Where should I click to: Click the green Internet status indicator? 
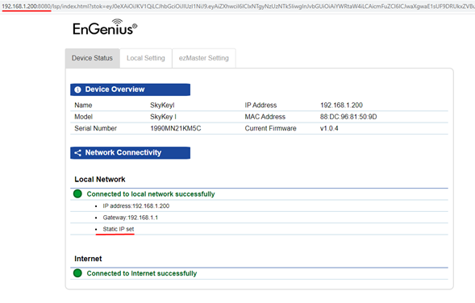(77, 273)
